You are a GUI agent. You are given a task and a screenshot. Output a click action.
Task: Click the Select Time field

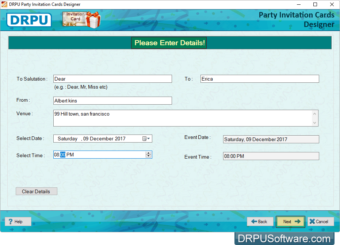(103, 155)
